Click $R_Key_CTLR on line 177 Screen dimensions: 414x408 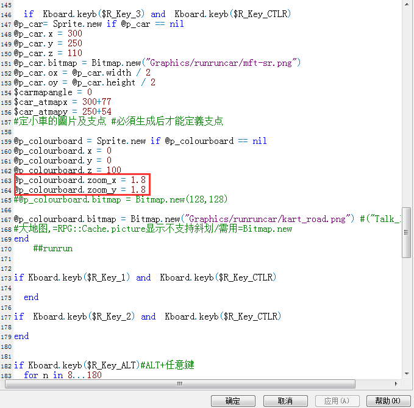pyautogui.click(x=251, y=317)
